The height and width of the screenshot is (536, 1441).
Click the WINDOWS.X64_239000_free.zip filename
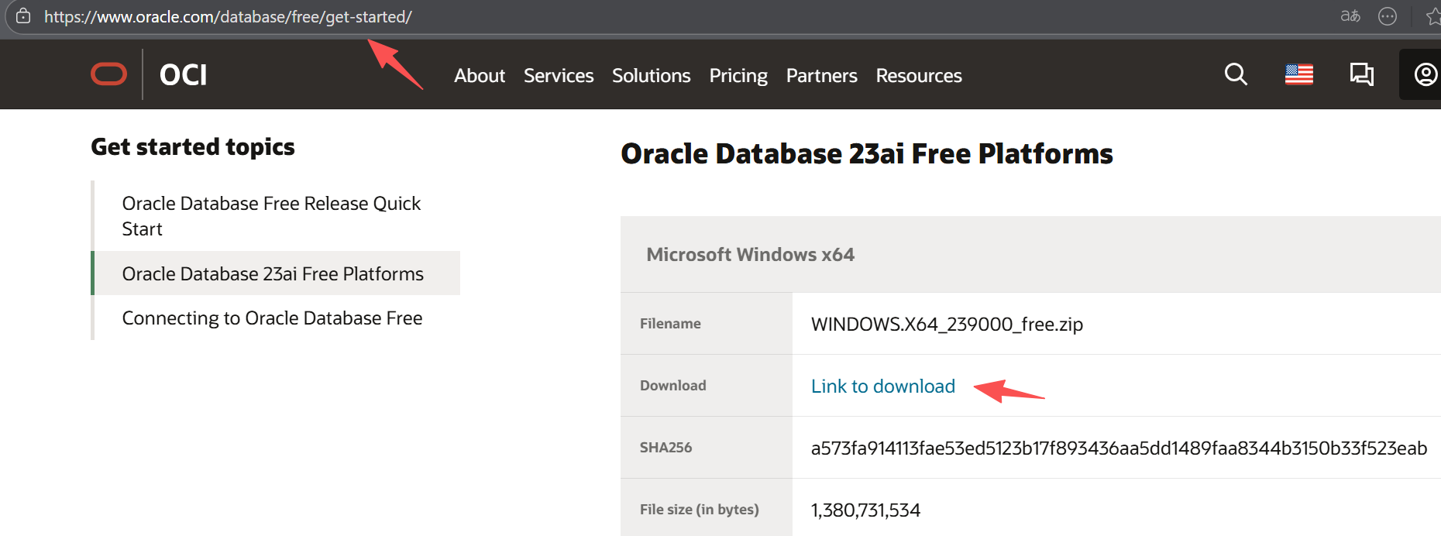click(947, 325)
